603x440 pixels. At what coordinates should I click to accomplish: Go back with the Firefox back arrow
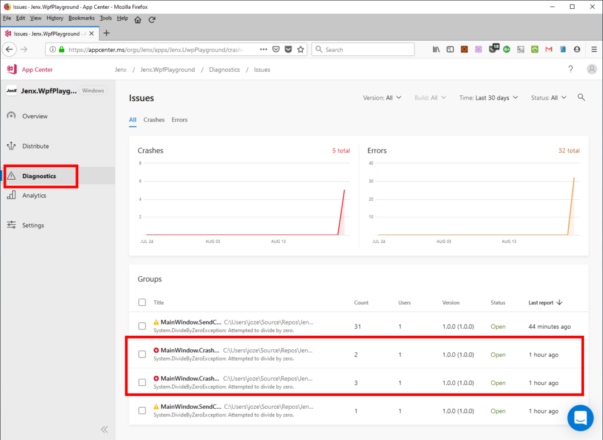(9, 49)
